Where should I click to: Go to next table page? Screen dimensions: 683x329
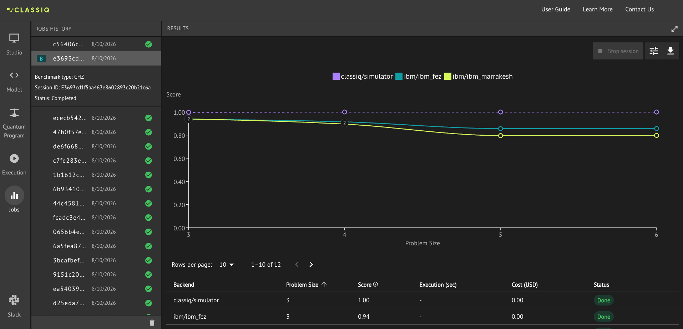[311, 264]
